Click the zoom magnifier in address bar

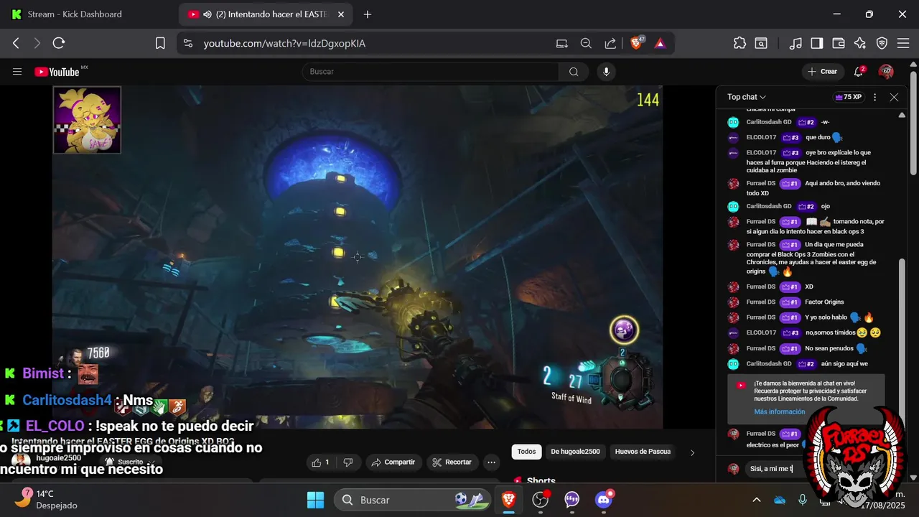pyautogui.click(x=586, y=43)
